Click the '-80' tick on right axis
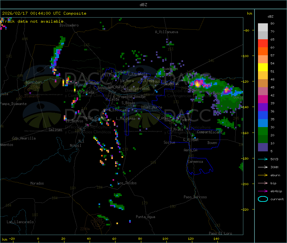The width and height of the screenshot is (287, 243). click(246, 30)
